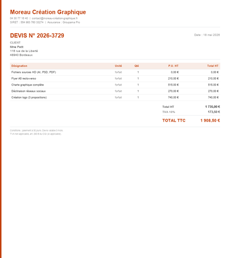Click the payment conditions line in the footer

(x=36, y=131)
